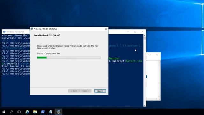204x115 pixels.
Task: Maximize the small white background window
Action: [x=149, y=55]
